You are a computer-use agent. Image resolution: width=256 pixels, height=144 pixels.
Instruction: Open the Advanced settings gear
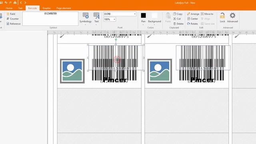(232, 18)
